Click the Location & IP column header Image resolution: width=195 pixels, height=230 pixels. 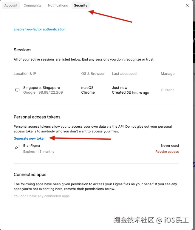tap(25, 74)
